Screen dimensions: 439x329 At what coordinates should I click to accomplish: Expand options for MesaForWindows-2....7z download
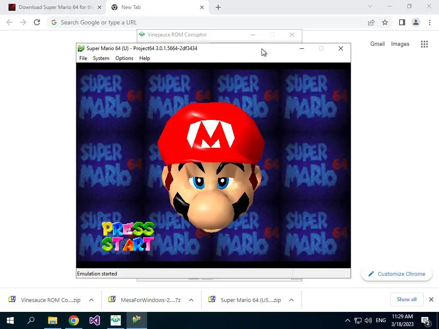[x=191, y=300]
